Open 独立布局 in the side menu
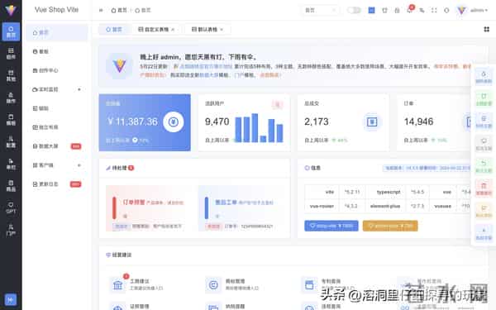496x310 pixels. (x=56, y=127)
